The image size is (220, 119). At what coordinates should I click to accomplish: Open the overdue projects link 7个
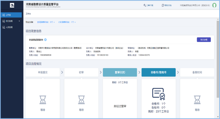[x=67, y=22]
